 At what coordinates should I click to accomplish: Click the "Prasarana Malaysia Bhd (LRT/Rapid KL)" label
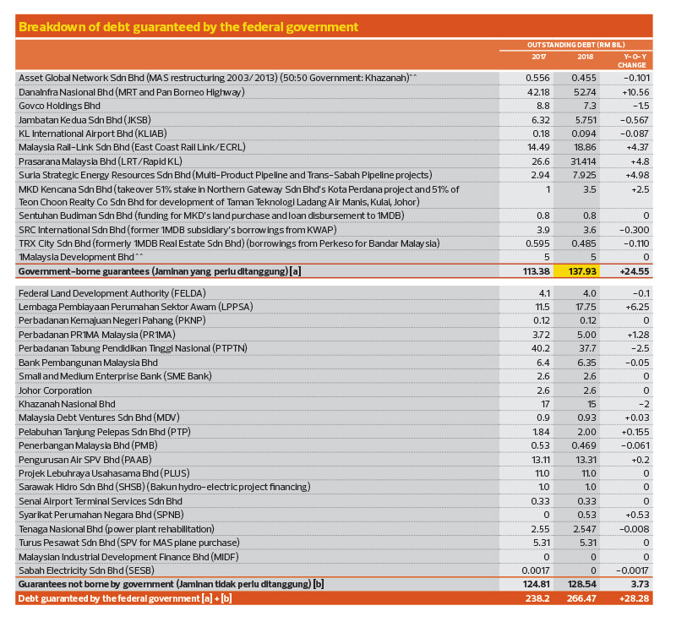(x=101, y=161)
